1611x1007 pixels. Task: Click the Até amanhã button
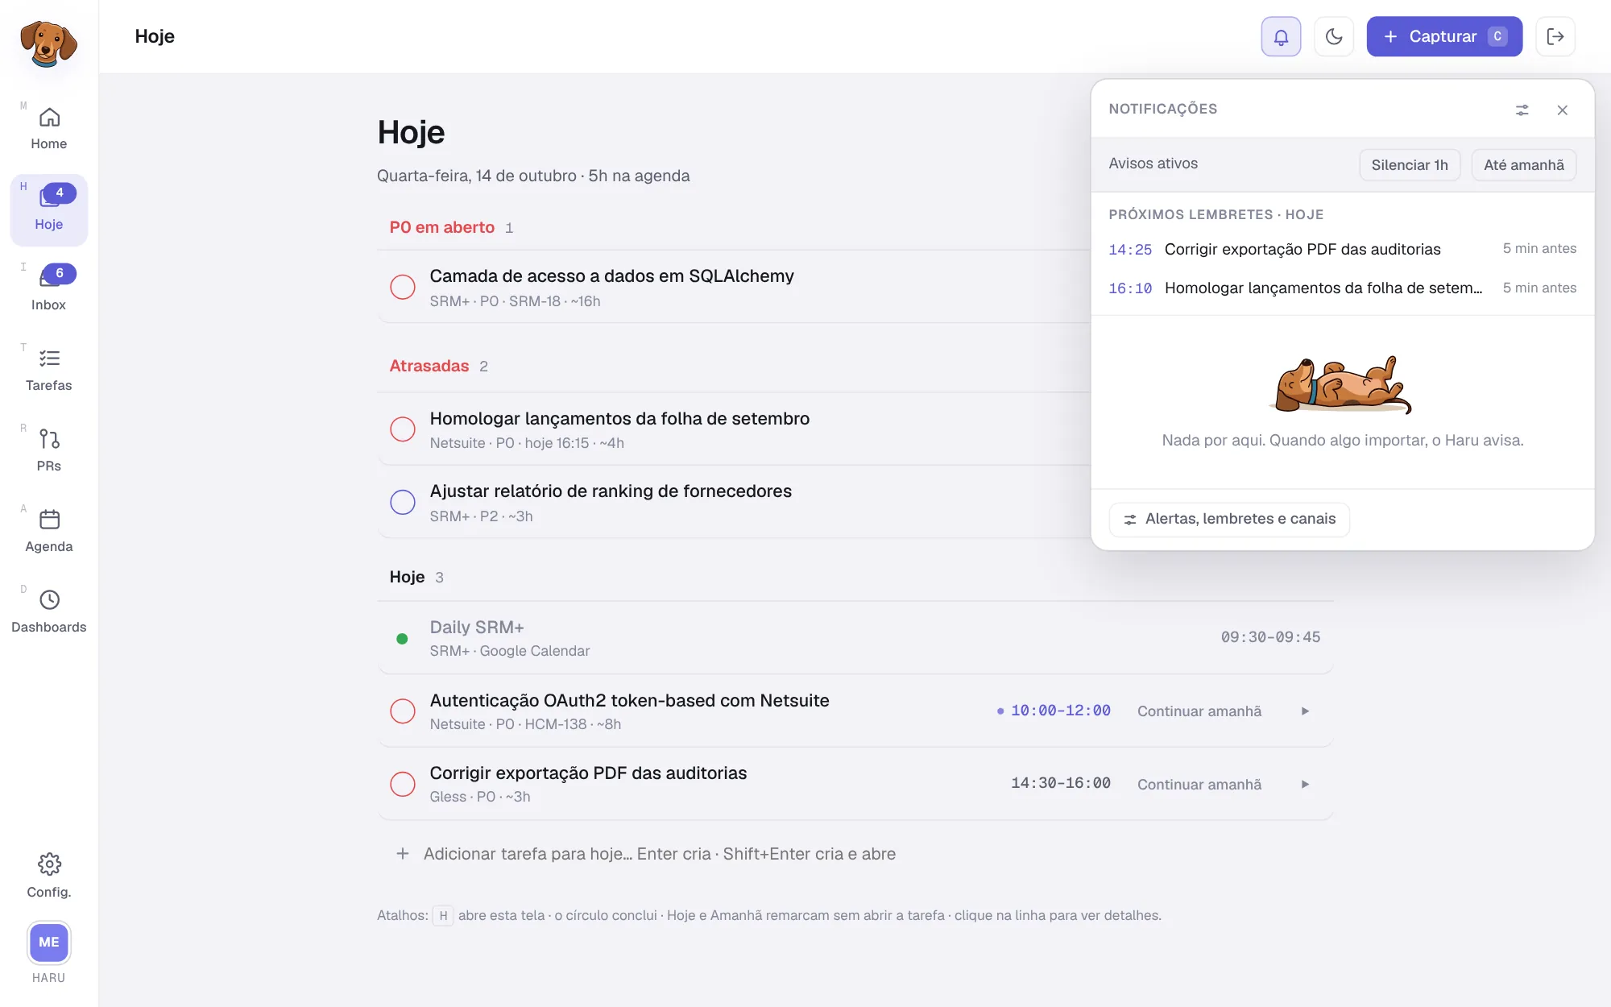click(1524, 164)
